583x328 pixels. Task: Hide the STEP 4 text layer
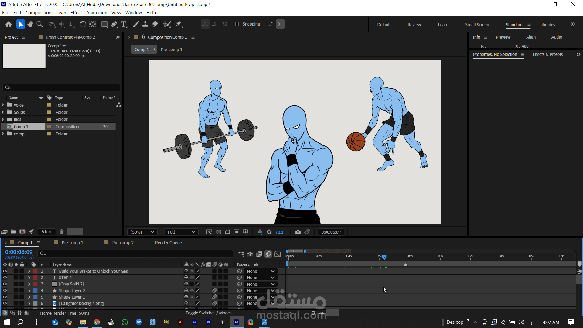tap(5, 278)
